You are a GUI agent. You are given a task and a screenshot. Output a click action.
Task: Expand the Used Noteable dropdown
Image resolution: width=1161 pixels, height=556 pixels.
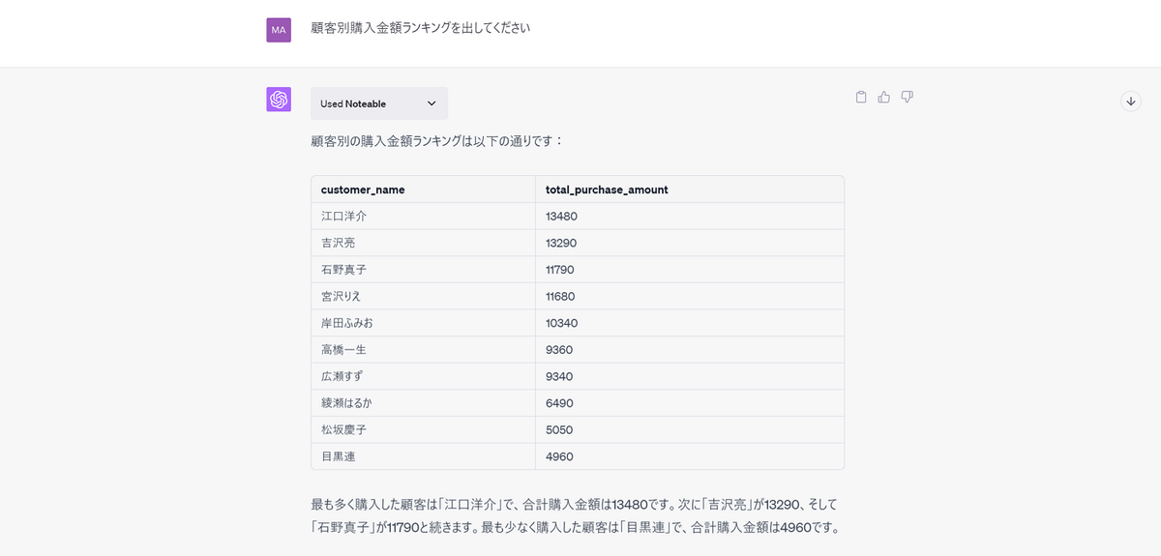coord(379,103)
